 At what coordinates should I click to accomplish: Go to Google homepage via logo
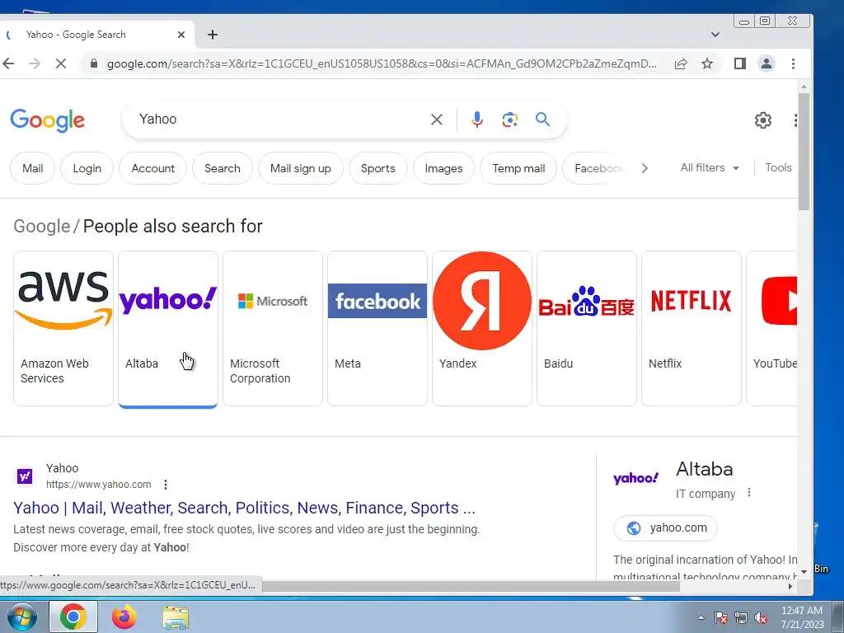47,120
